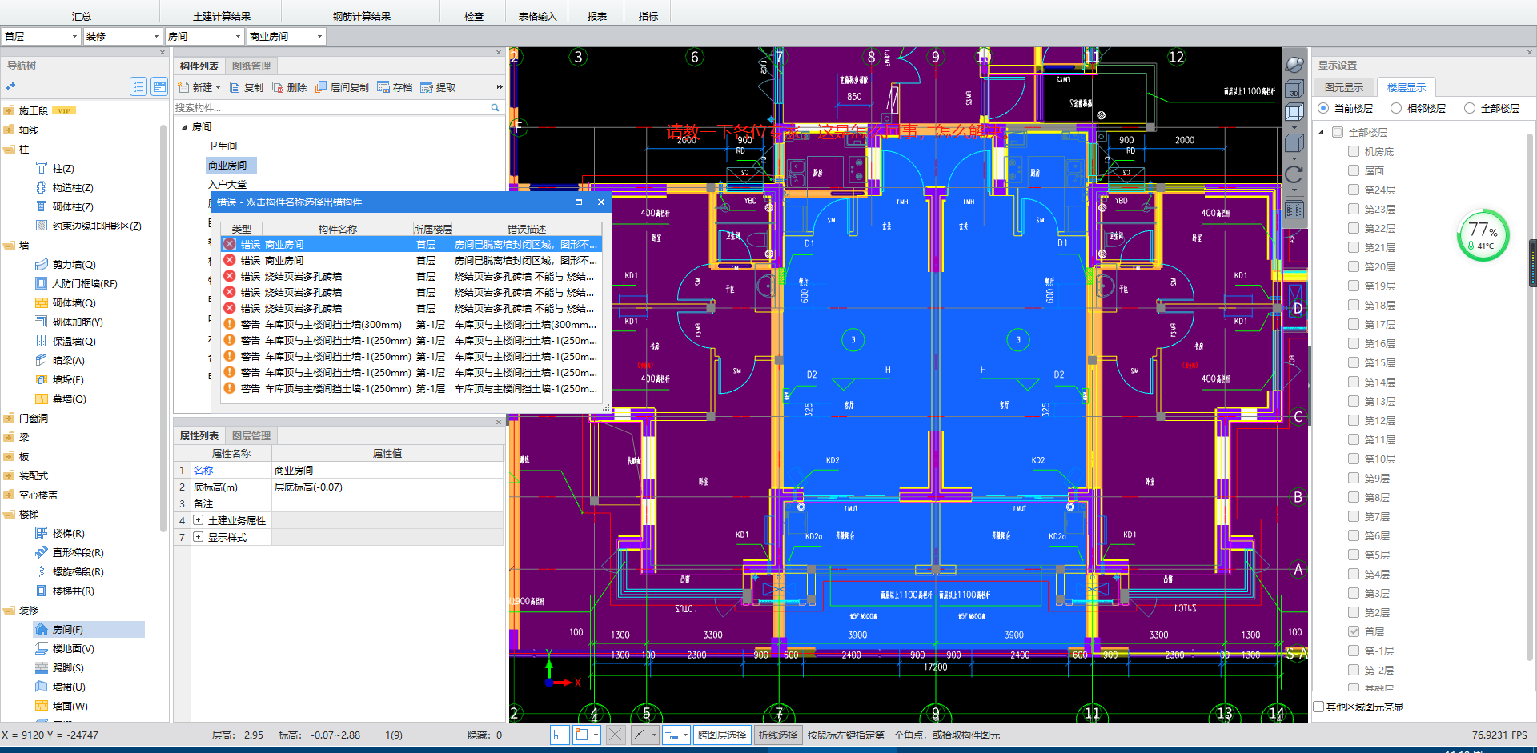Viewport: 1537px width, 753px height.
Task: Click the 复制 (Copy) toolbar icon
Action: click(x=235, y=87)
